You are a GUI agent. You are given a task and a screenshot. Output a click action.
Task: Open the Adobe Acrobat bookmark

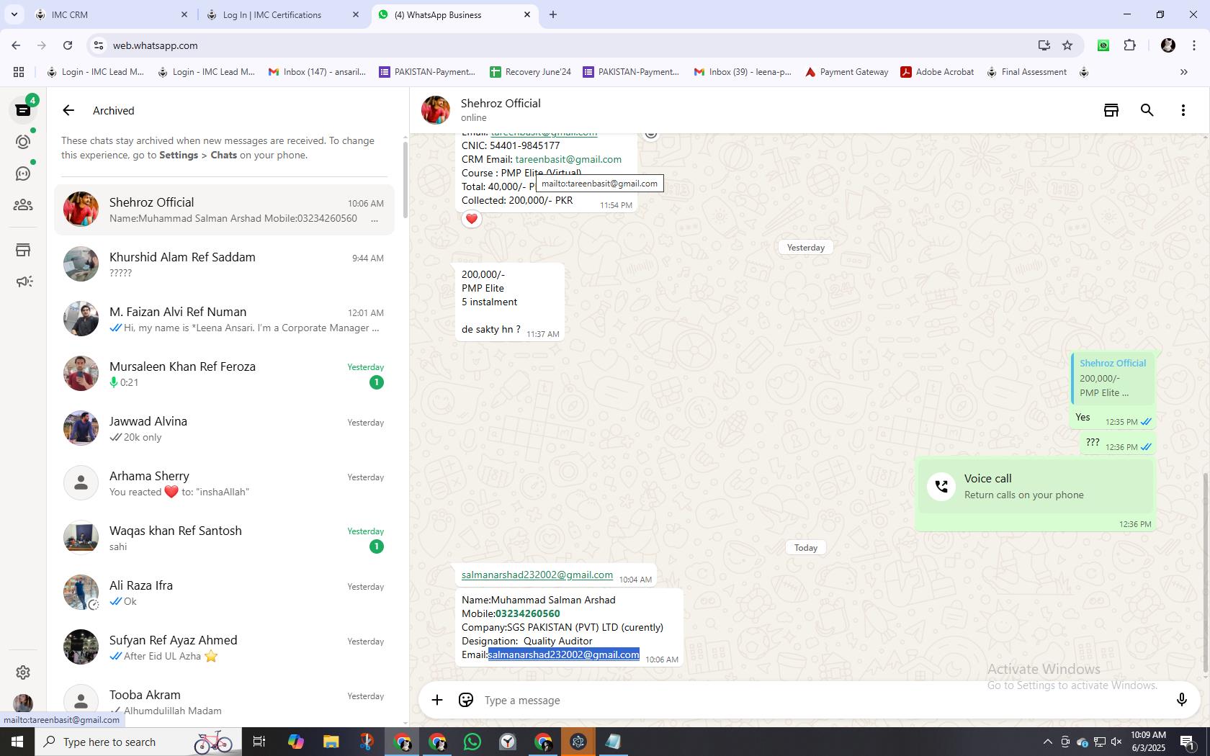(937, 72)
